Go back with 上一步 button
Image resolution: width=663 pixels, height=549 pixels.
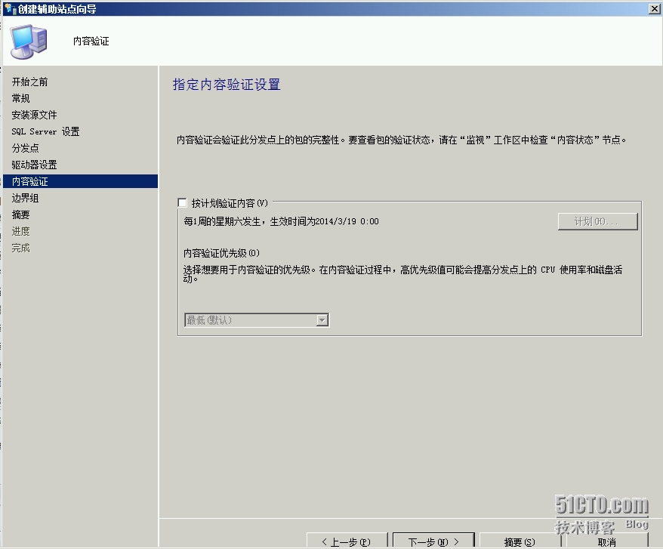coord(347,541)
